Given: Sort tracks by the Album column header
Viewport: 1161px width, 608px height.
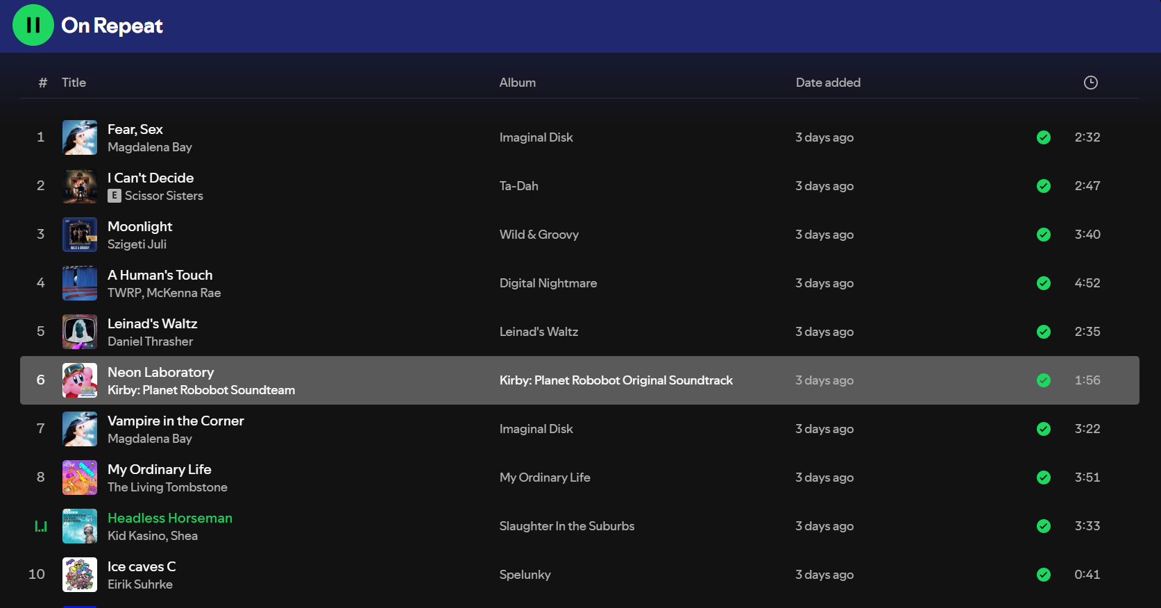Looking at the screenshot, I should 518,83.
